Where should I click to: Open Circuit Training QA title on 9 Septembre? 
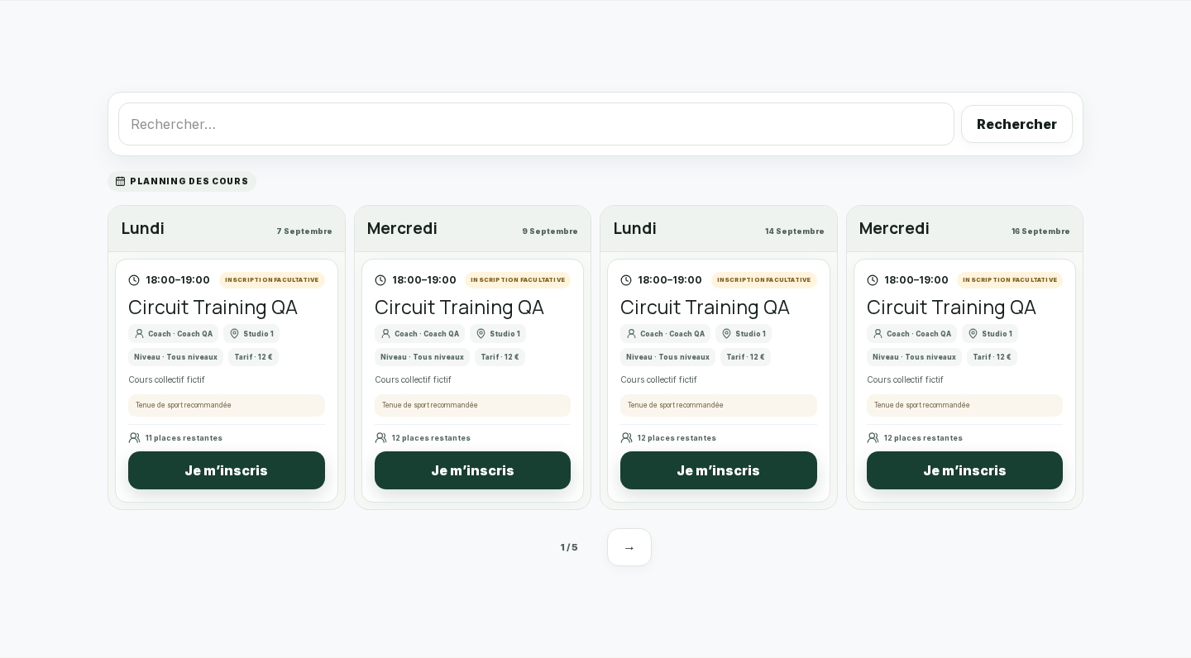pyautogui.click(x=459, y=308)
